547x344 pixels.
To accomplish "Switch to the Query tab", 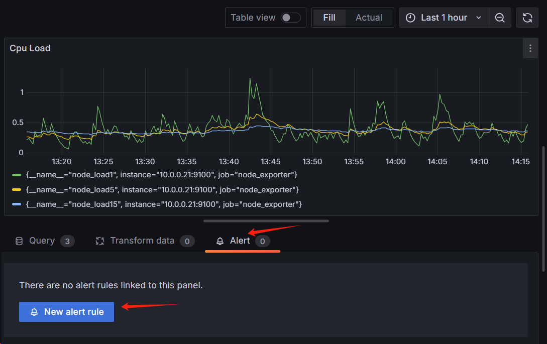I will coord(42,241).
